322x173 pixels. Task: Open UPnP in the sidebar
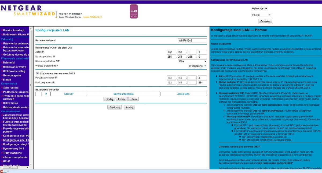pos(7,161)
